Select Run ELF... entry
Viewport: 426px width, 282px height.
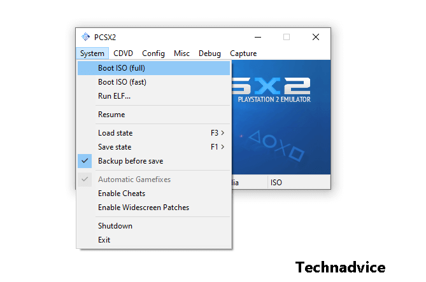153,96
